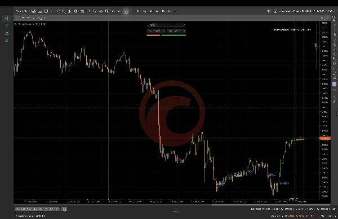Open the magnifier search icon in left sidebar
Screen dimensions: 338x219
tap(7, 41)
